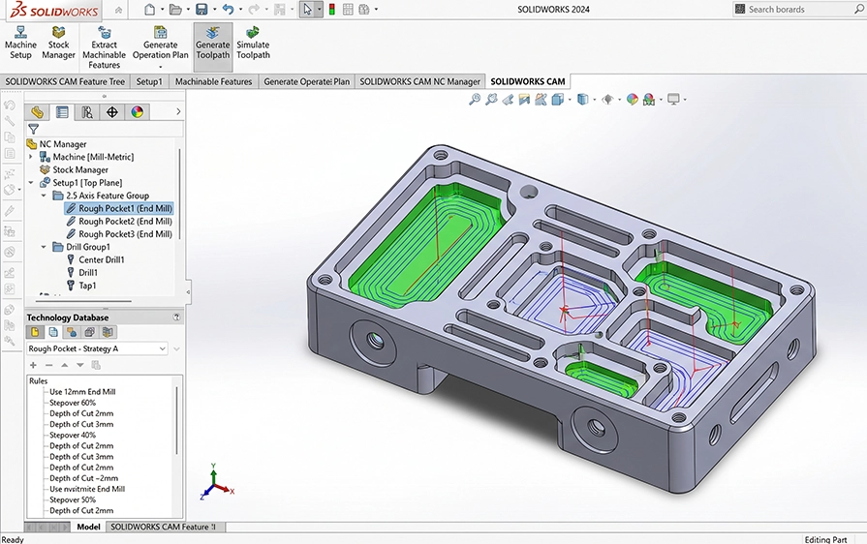Open dropdown arrow next to Undo
Image resolution: width=867 pixels, height=544 pixels.
tap(240, 10)
